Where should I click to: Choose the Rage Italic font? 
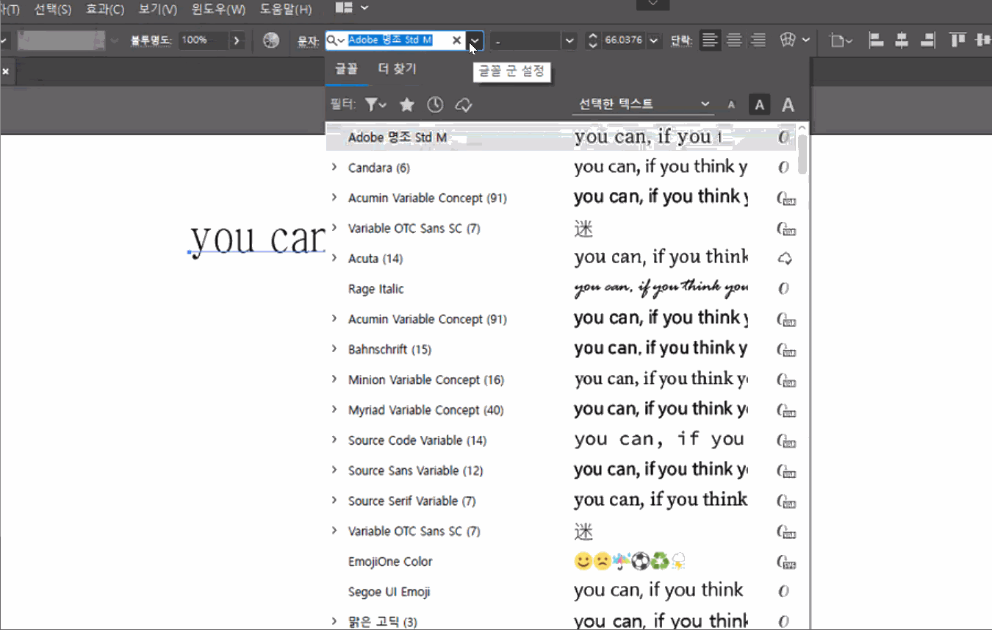coord(375,289)
